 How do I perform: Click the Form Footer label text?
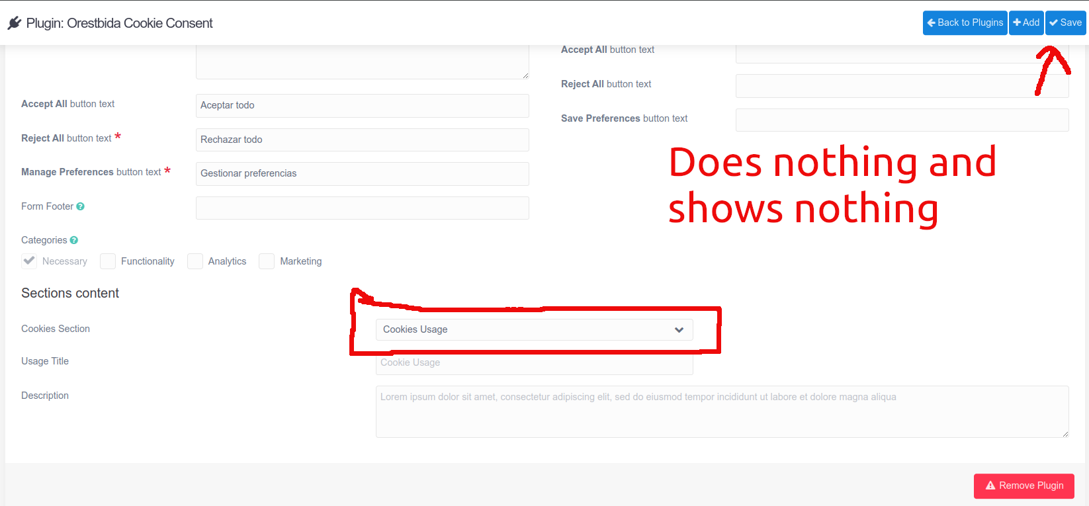(x=48, y=206)
